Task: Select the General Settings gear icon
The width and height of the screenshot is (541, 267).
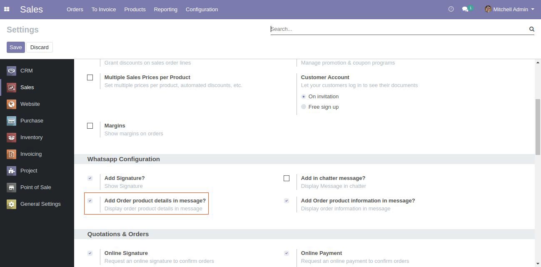Action: click(12, 204)
